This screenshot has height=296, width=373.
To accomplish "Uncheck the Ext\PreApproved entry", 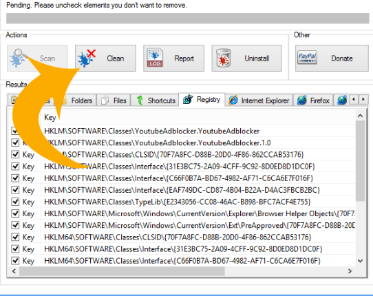I will (x=15, y=225).
